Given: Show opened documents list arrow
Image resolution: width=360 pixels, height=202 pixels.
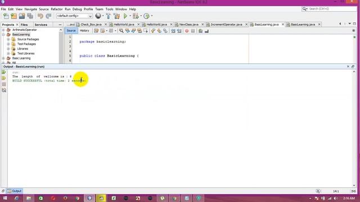Looking at the screenshot, I should pyautogui.click(x=350, y=24).
